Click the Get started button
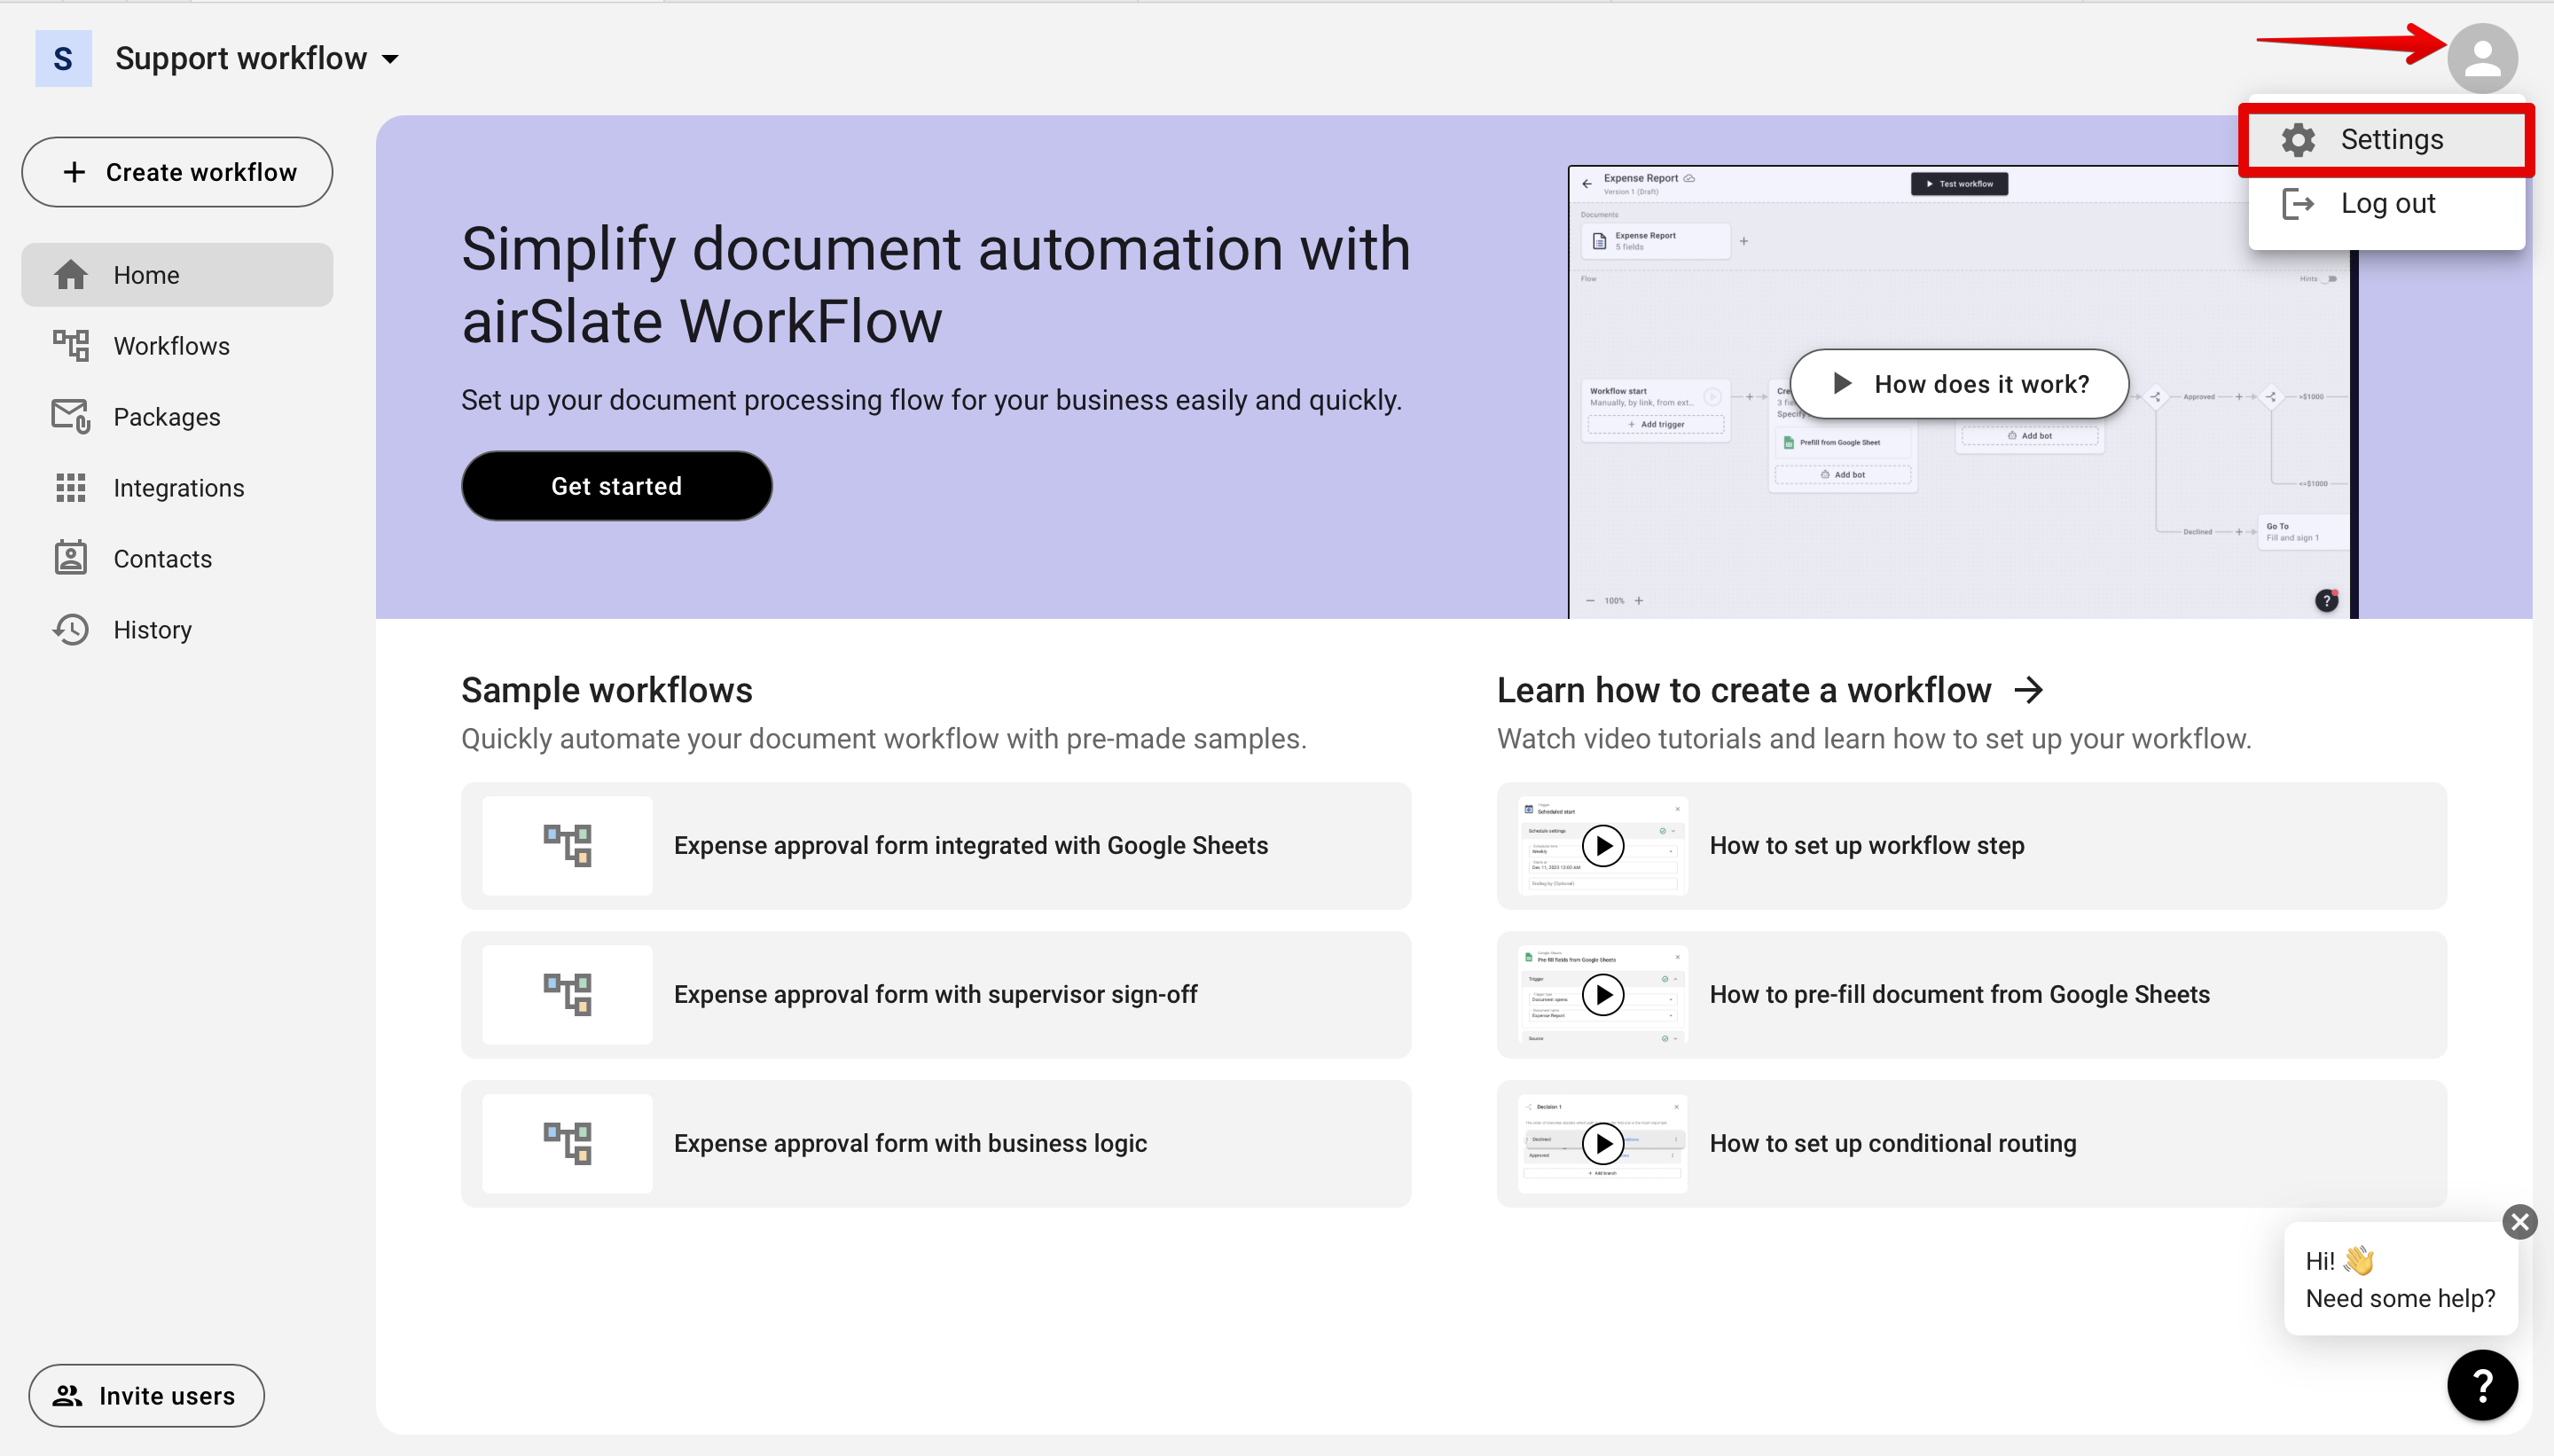The image size is (2554, 1456). [x=616, y=486]
